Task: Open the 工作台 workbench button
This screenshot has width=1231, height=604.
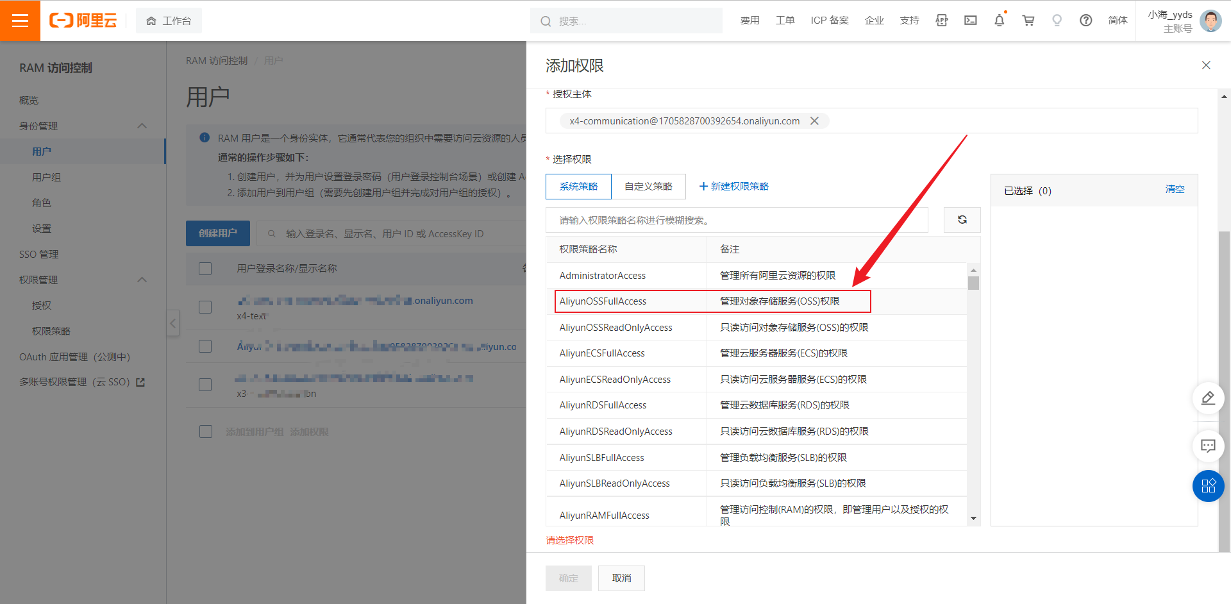Action: (x=169, y=21)
